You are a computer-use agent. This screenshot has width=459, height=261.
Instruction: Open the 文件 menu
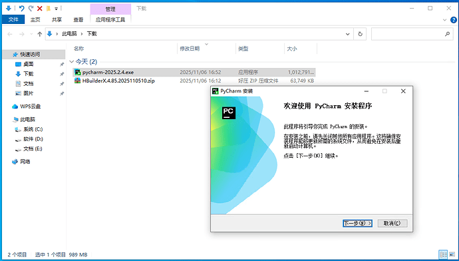13,19
